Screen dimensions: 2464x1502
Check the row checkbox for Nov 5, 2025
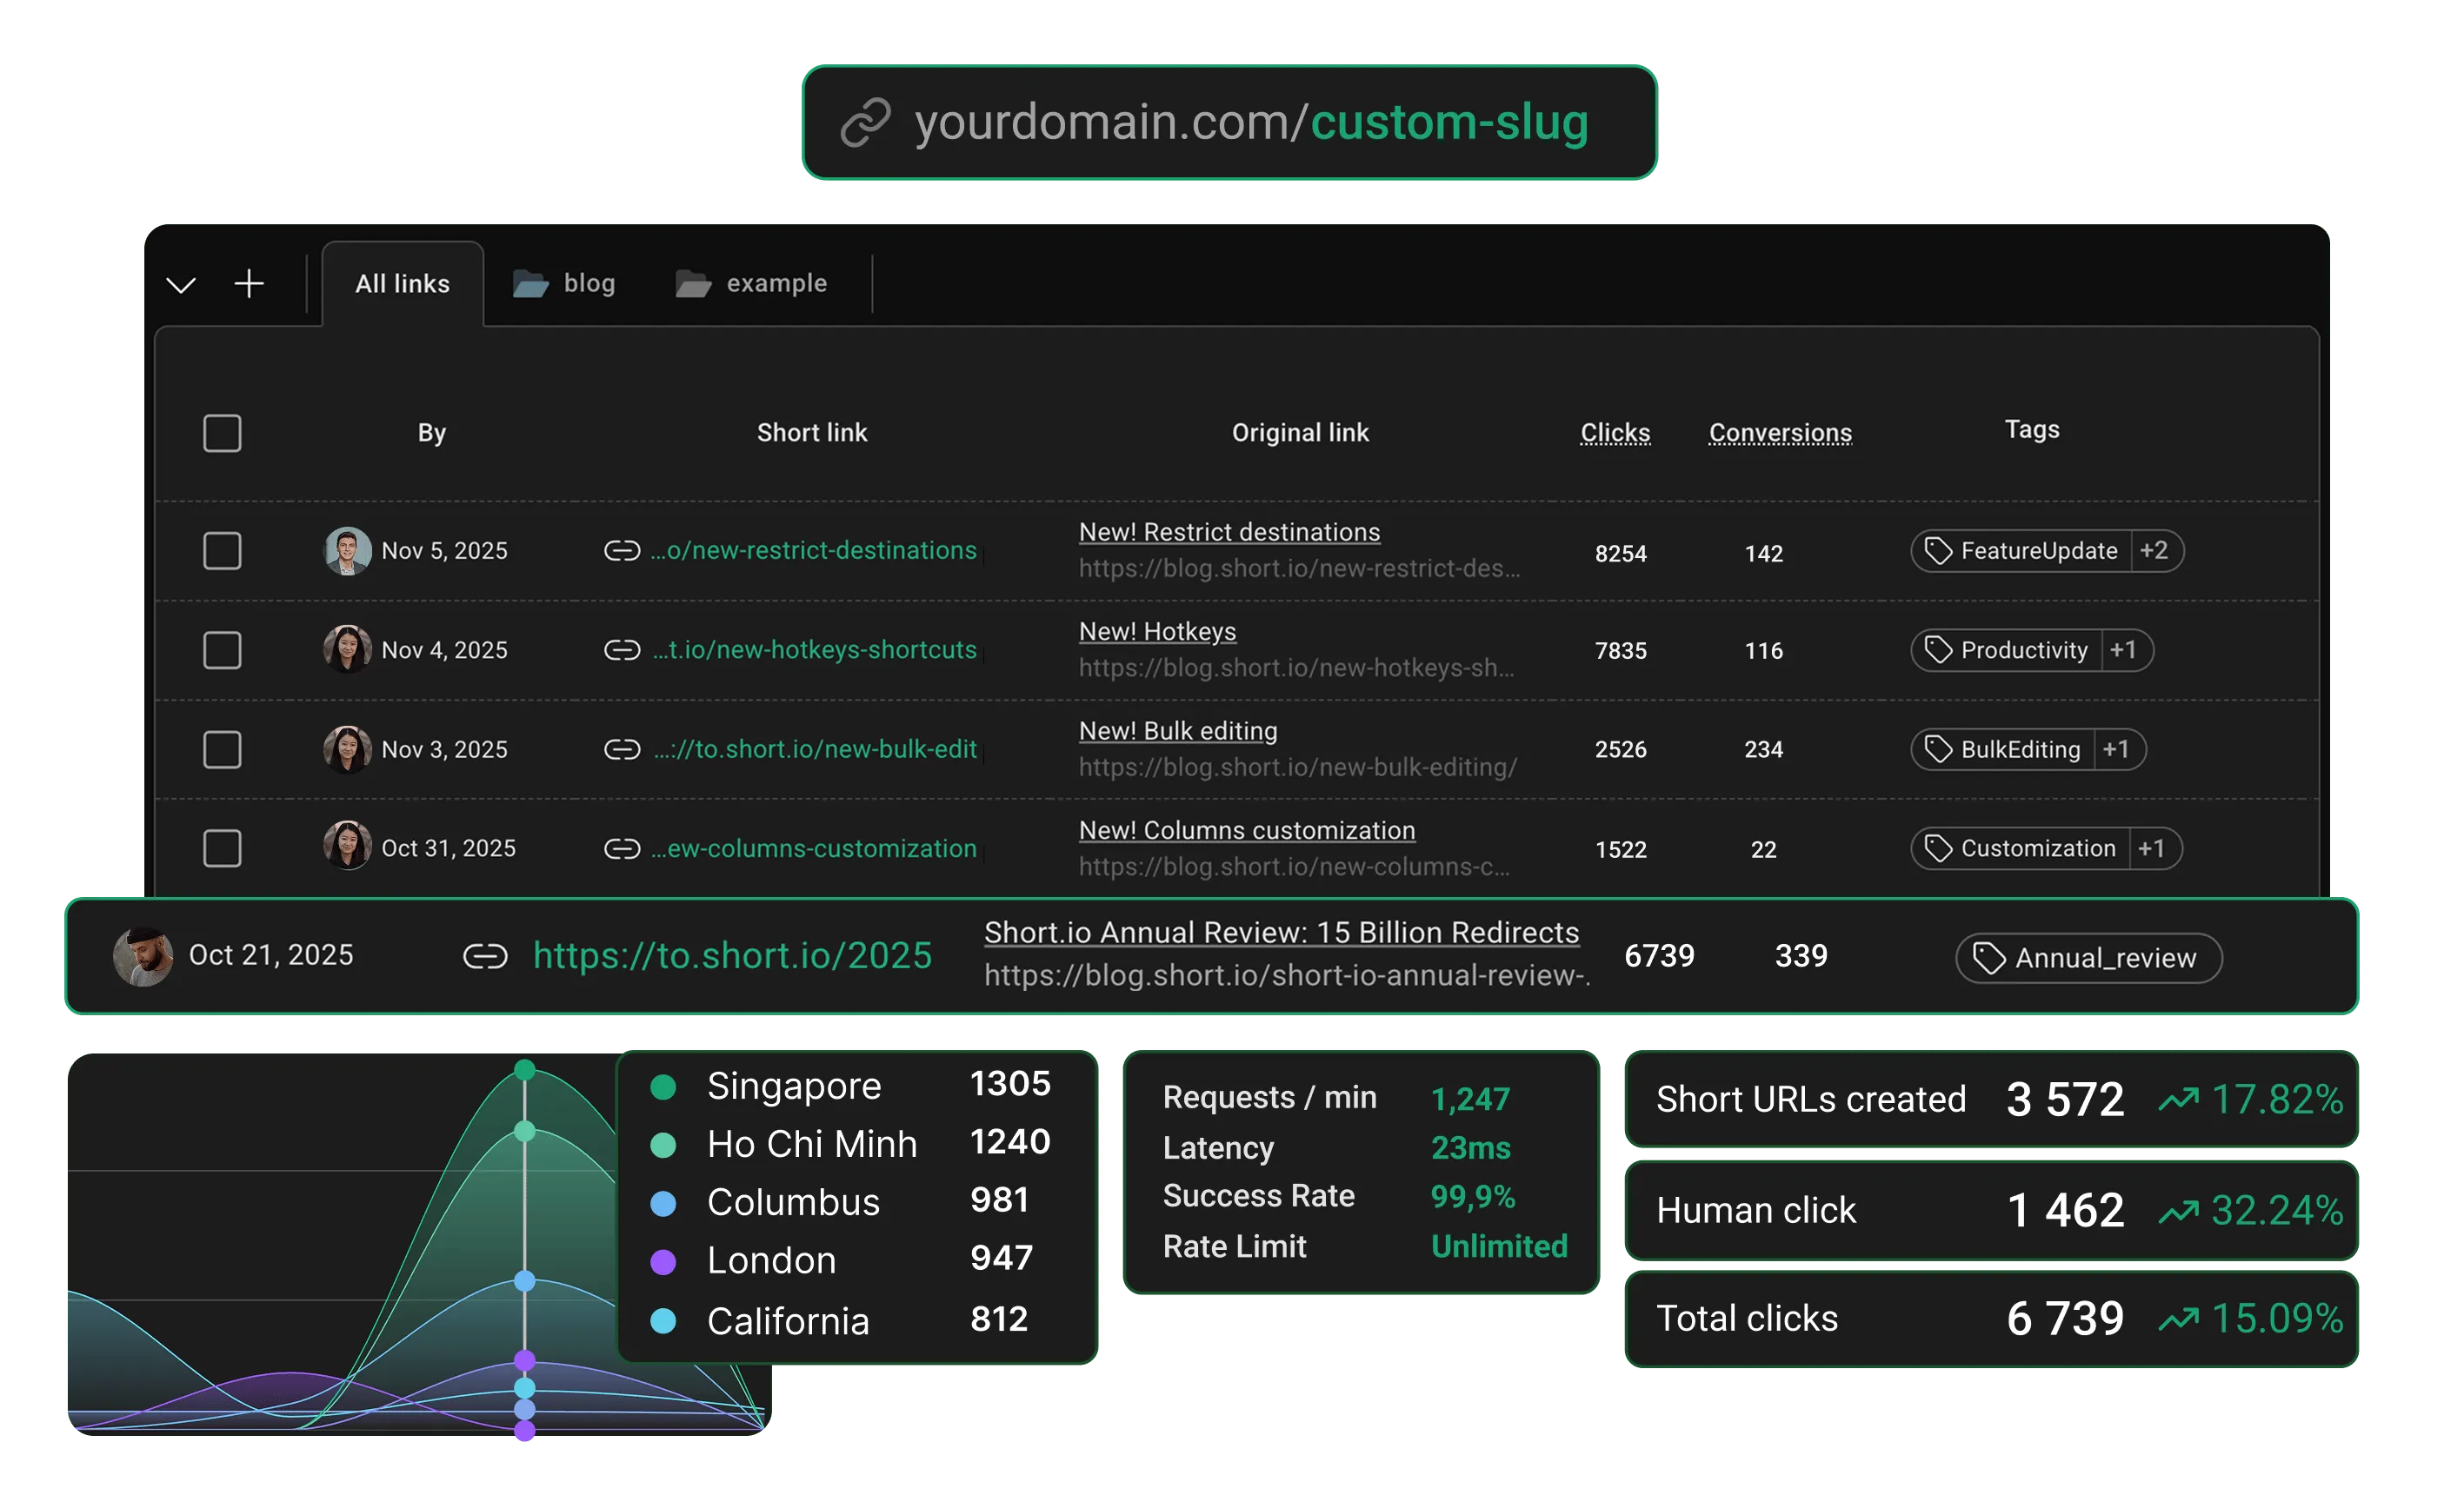(222, 550)
